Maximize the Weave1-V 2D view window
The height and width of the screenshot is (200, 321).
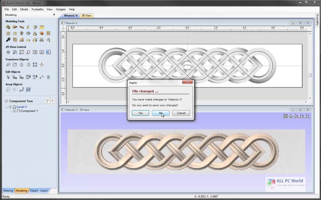[300, 23]
